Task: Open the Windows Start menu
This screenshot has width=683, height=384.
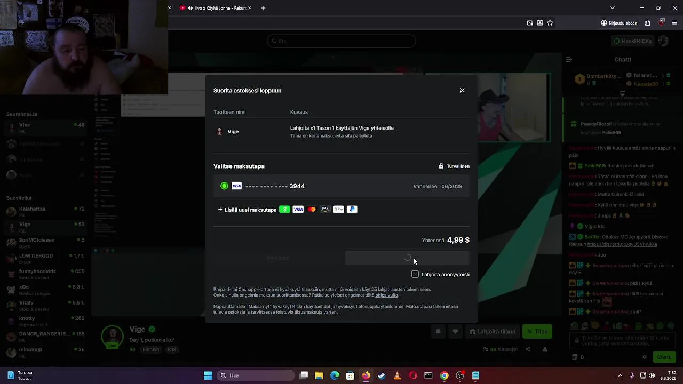Action: [x=208, y=375]
